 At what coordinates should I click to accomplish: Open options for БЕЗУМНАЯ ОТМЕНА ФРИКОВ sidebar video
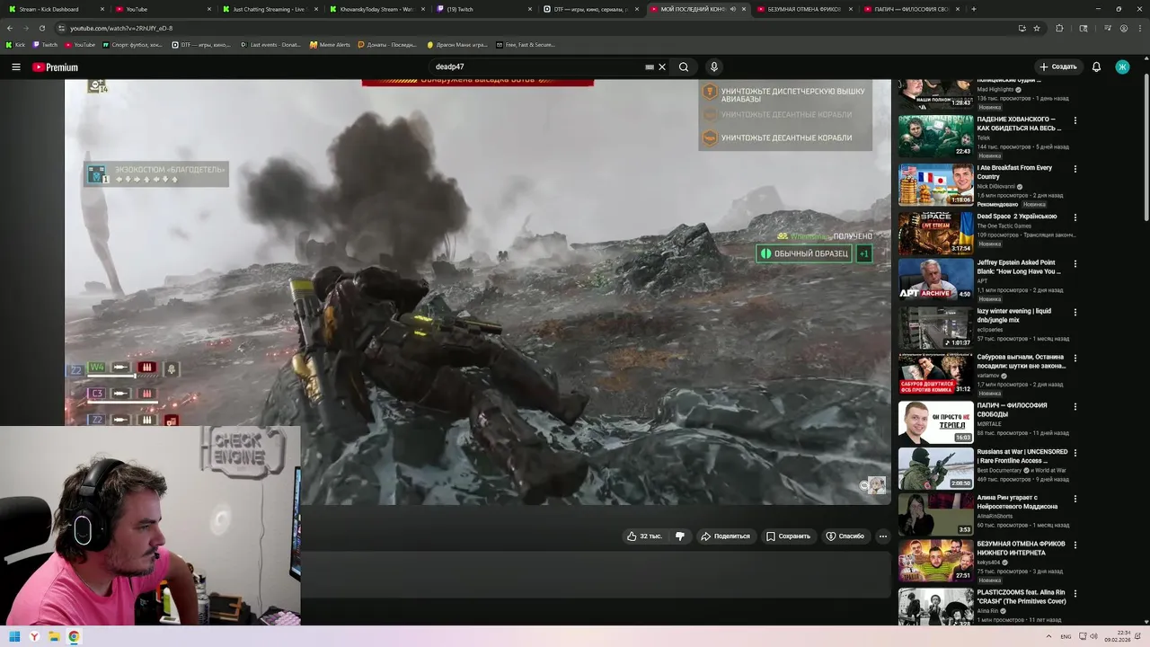(1075, 545)
